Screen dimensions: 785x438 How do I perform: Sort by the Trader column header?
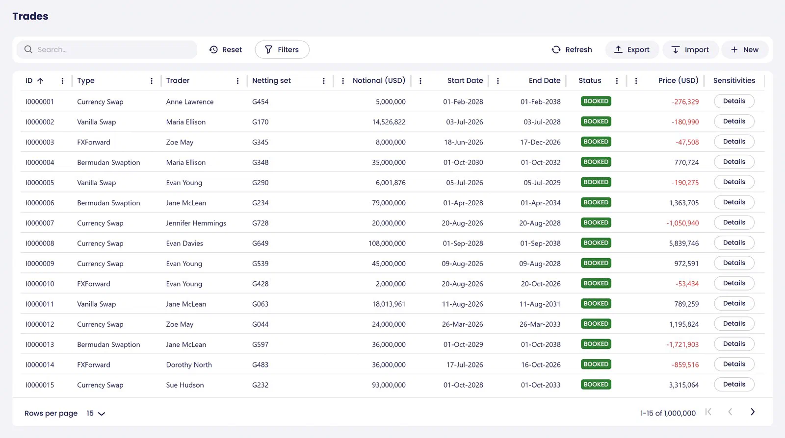click(x=178, y=81)
